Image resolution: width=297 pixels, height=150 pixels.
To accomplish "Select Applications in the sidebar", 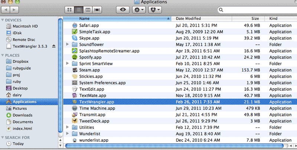I will (29, 101).
